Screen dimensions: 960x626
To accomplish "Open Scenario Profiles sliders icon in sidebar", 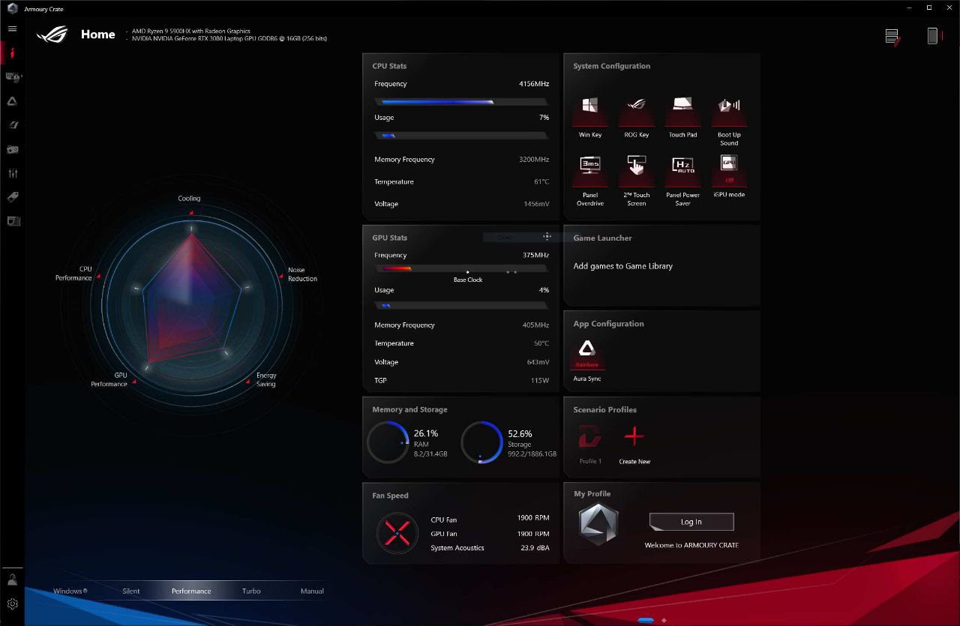I will (x=13, y=173).
